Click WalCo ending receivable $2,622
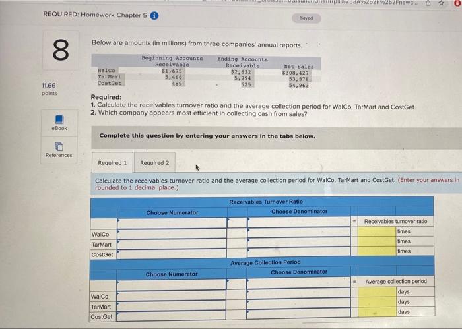Screen dimensions: 462x329 241,72
